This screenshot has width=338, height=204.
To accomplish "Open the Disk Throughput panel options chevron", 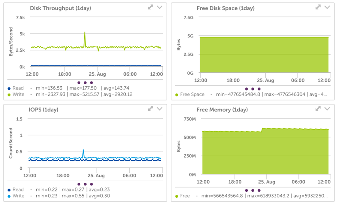I will click(160, 7).
